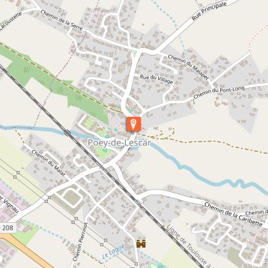This screenshot has height=268, width=268.
Task: Click the rectangular loop road near Chemin du Malat
Action: click(72, 197)
